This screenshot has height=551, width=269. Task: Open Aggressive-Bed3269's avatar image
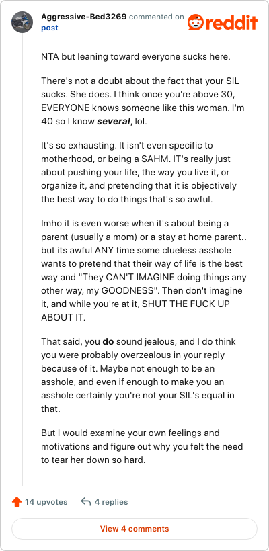click(x=22, y=22)
